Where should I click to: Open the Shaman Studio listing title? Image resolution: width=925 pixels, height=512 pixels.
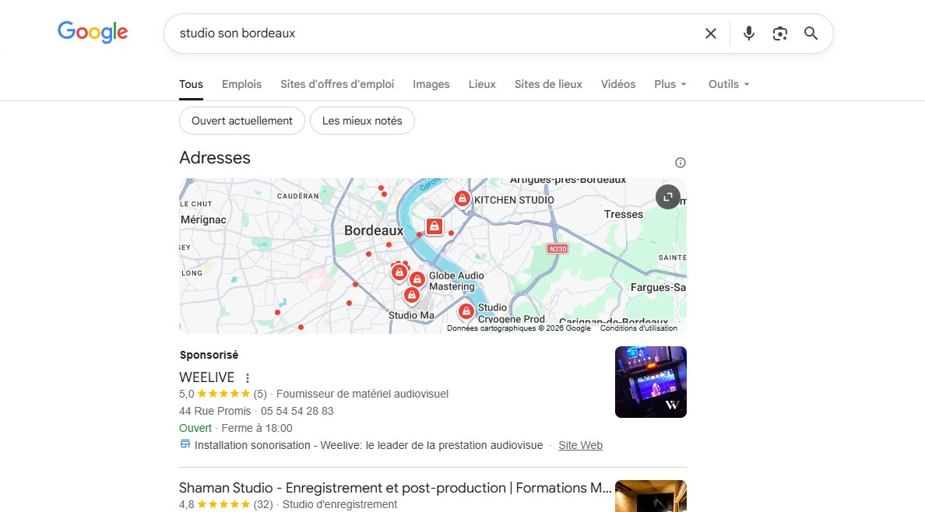(396, 489)
